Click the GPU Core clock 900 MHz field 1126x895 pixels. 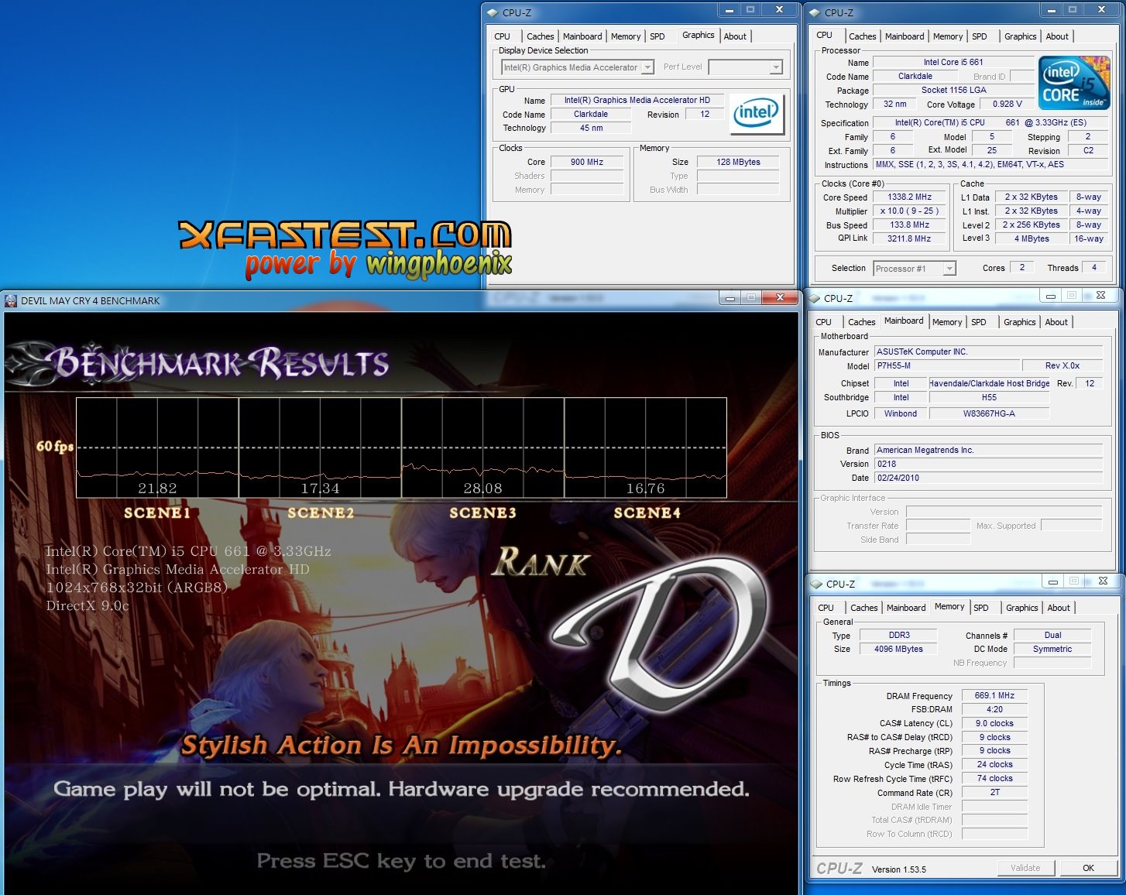pyautogui.click(x=587, y=162)
